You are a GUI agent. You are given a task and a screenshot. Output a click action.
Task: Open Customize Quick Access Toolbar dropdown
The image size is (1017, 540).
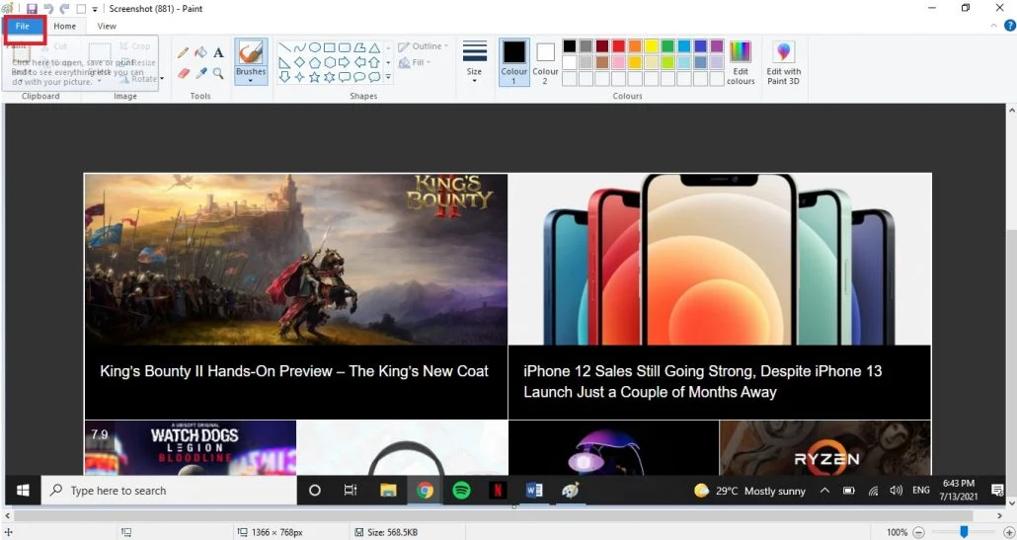click(x=95, y=9)
